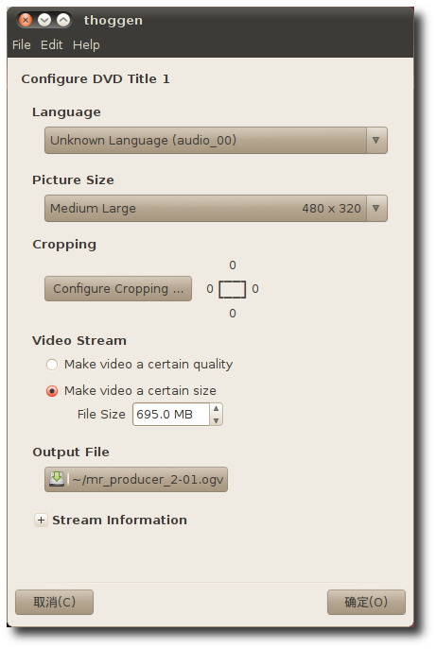
Task: Open the Help menu
Action: (x=86, y=44)
